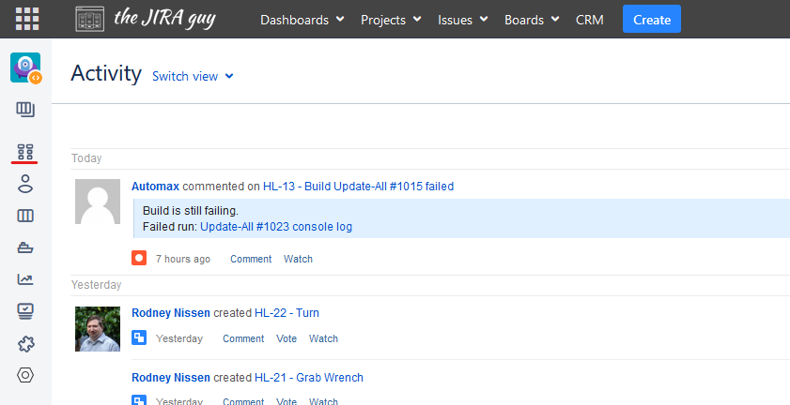Click Vote under HL-22 activity

[287, 338]
